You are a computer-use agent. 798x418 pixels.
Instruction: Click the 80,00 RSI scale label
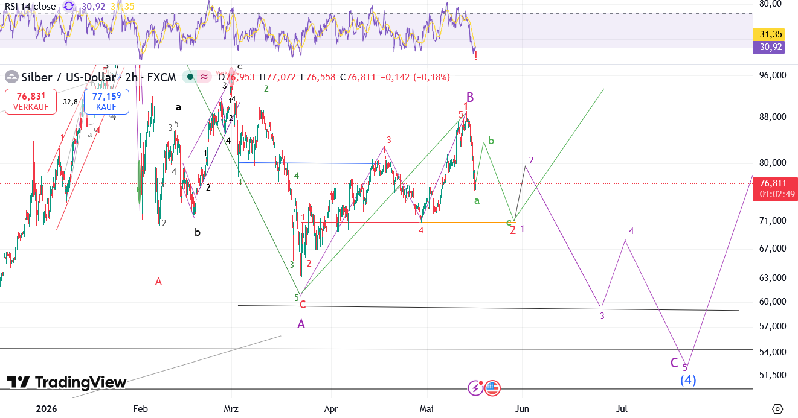click(x=770, y=4)
